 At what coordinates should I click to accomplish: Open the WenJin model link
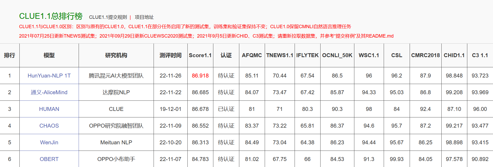[49, 142]
